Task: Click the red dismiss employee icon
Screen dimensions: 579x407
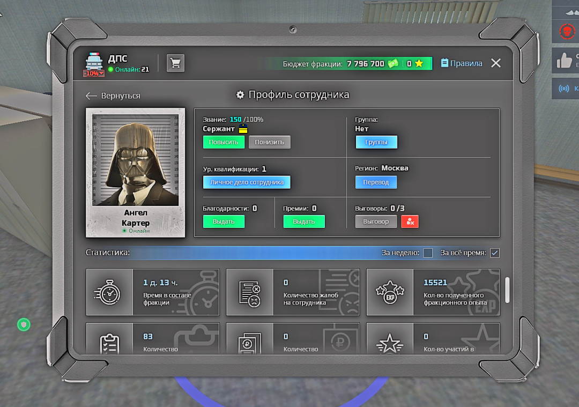Action: tap(410, 221)
